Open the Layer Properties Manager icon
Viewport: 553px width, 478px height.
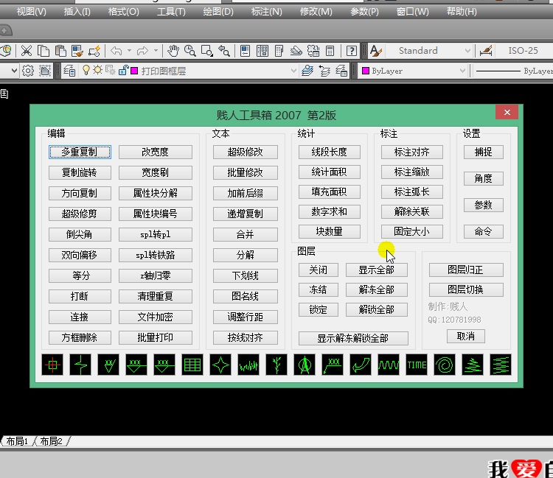[69, 71]
